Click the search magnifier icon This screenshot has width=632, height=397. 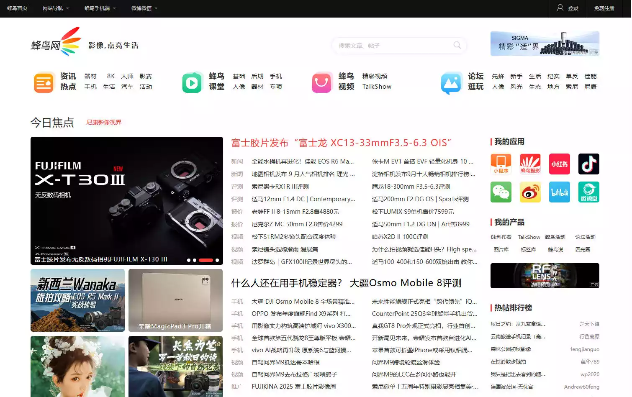[457, 45]
